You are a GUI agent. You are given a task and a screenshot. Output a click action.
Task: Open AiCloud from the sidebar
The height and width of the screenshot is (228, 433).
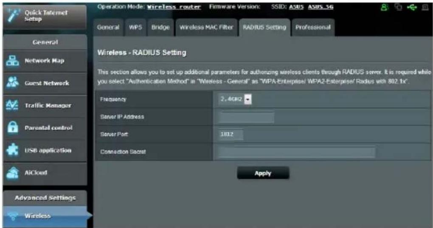pyautogui.click(x=45, y=173)
